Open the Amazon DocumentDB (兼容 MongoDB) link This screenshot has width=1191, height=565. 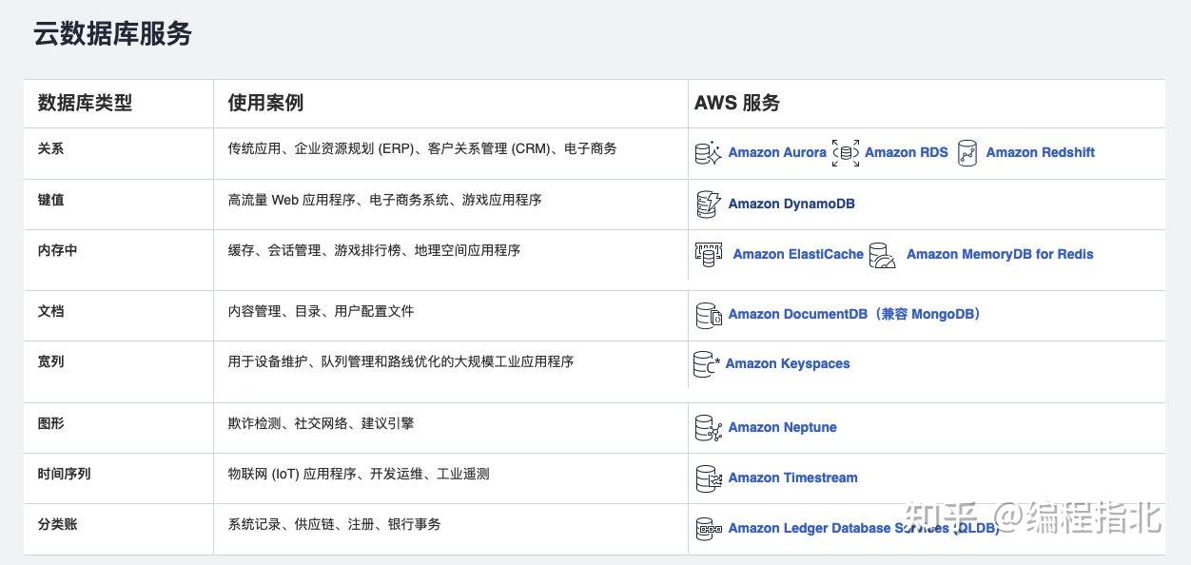854,314
